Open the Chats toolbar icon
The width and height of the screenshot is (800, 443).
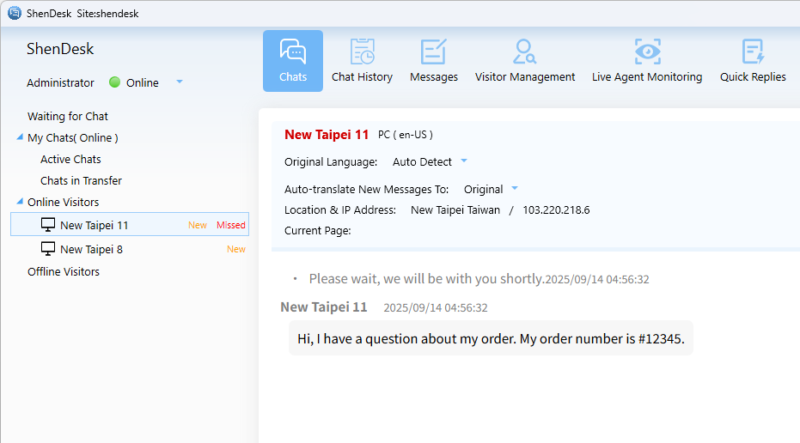click(x=293, y=60)
